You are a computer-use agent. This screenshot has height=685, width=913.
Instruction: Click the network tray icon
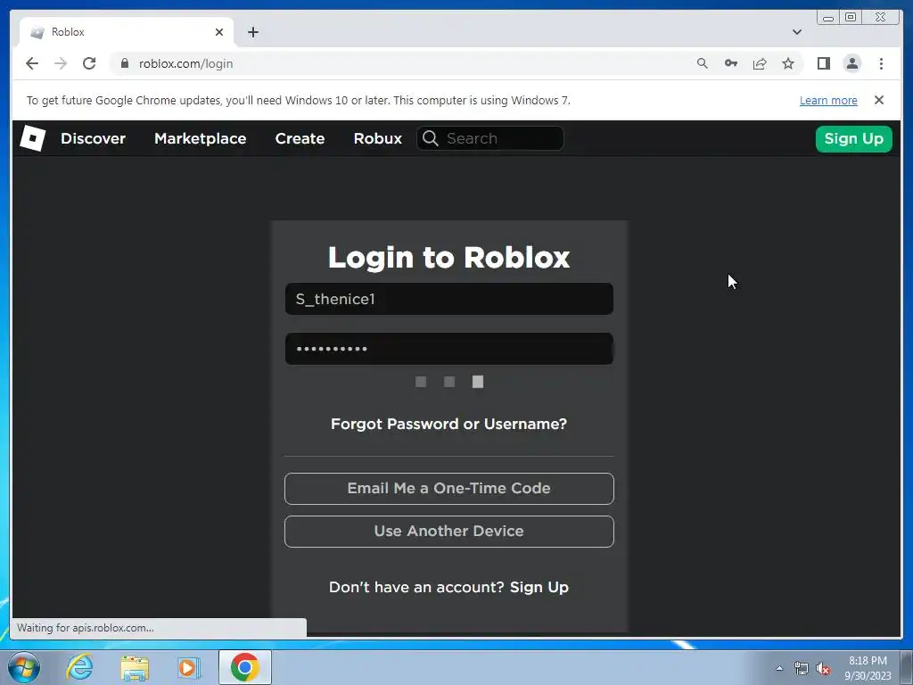pyautogui.click(x=802, y=668)
